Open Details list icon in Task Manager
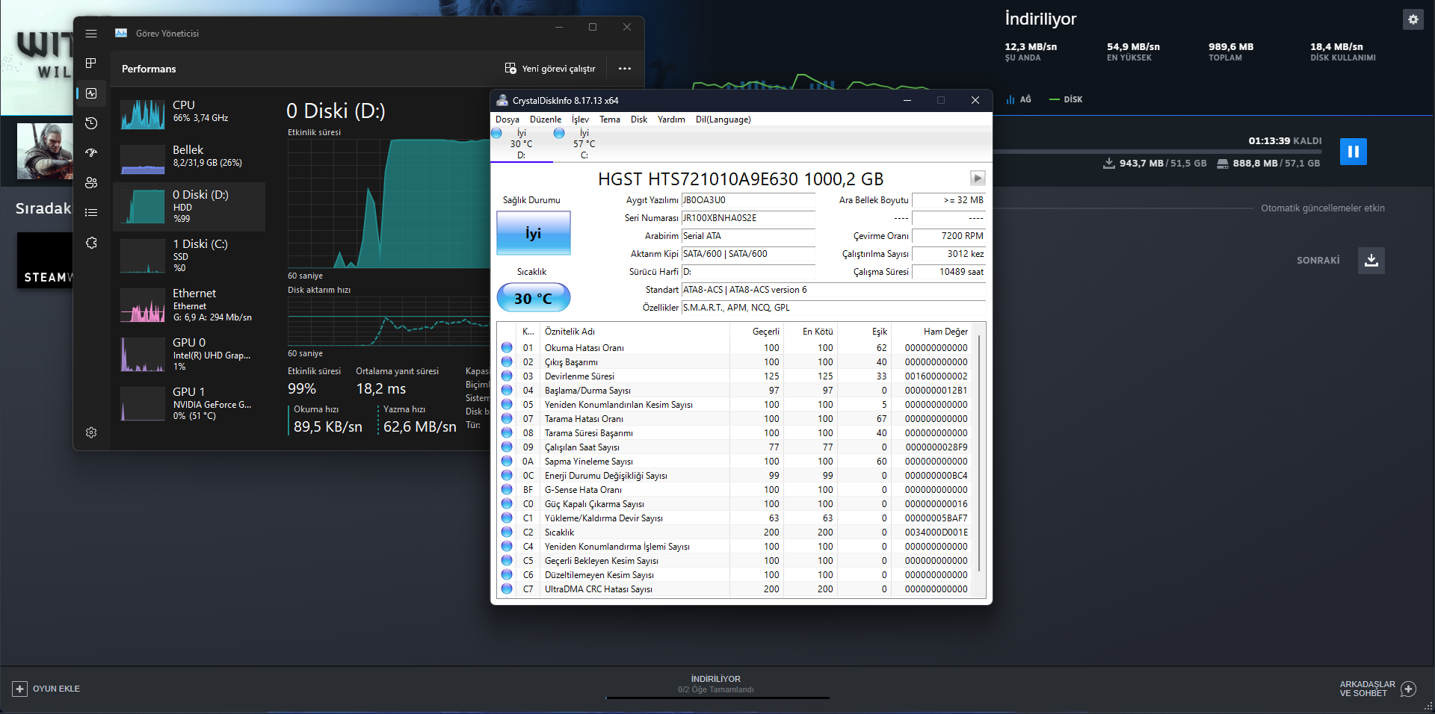 click(91, 212)
